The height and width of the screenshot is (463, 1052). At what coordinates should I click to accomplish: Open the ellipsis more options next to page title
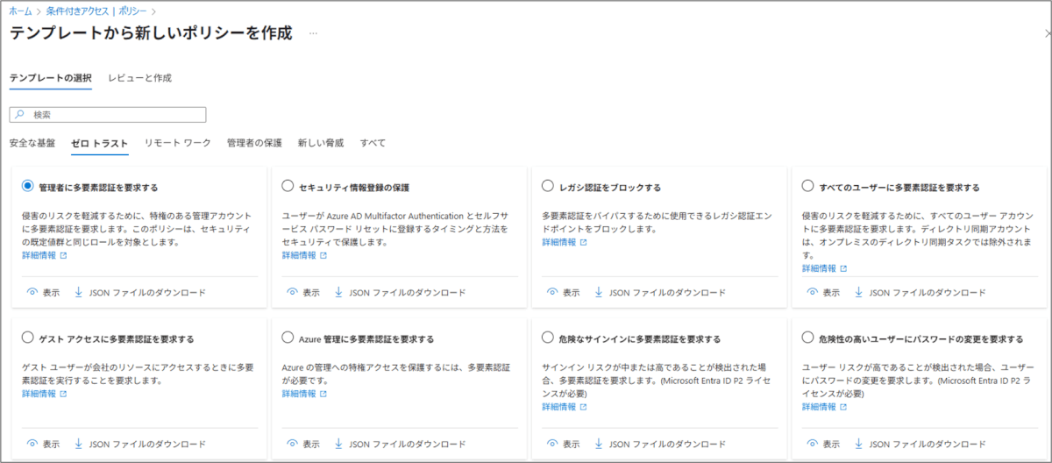pos(313,33)
